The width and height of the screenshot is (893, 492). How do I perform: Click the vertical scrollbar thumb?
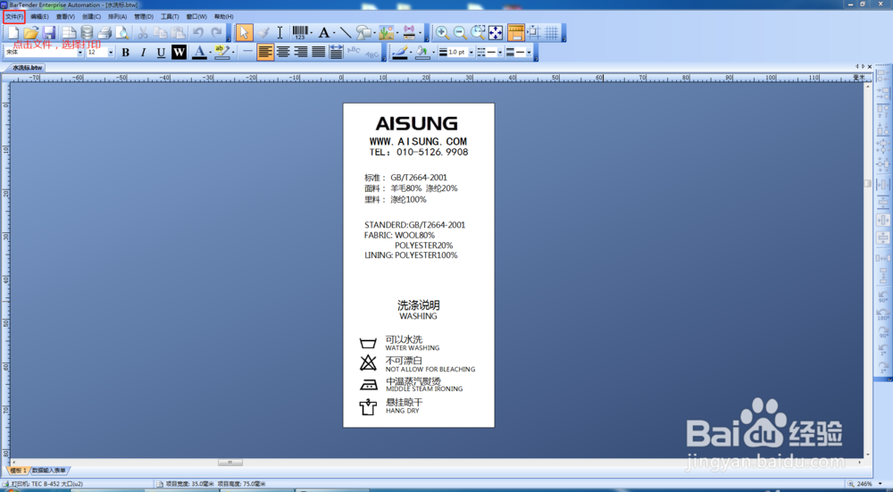pos(867,183)
